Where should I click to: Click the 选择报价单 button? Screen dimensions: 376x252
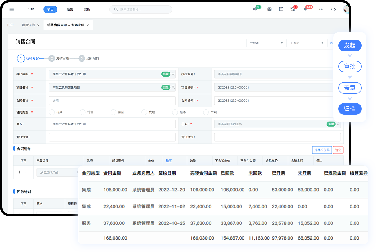[x=322, y=150]
